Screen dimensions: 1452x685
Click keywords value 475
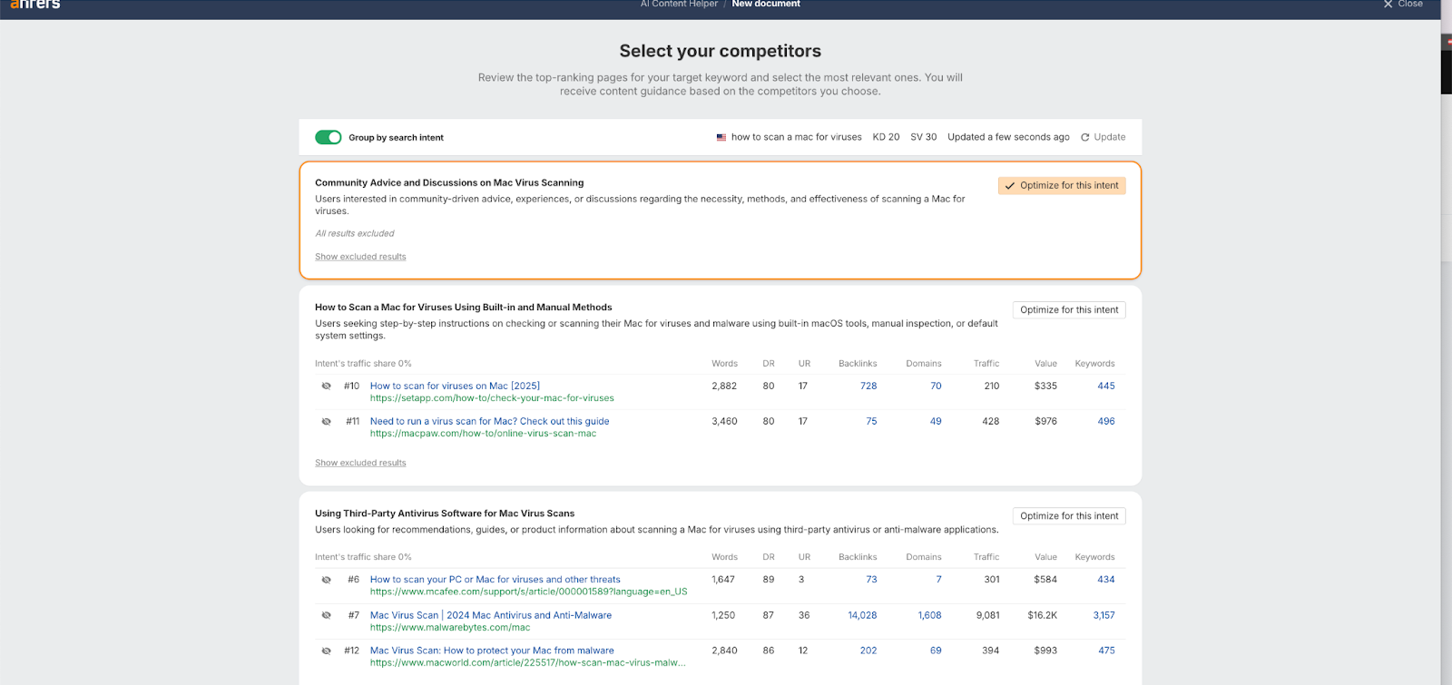[x=1106, y=651]
